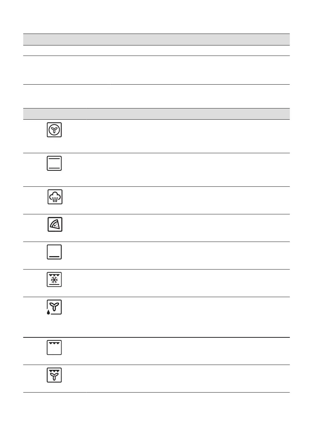Click the second gray header bar above icons

pyautogui.click(x=156, y=113)
